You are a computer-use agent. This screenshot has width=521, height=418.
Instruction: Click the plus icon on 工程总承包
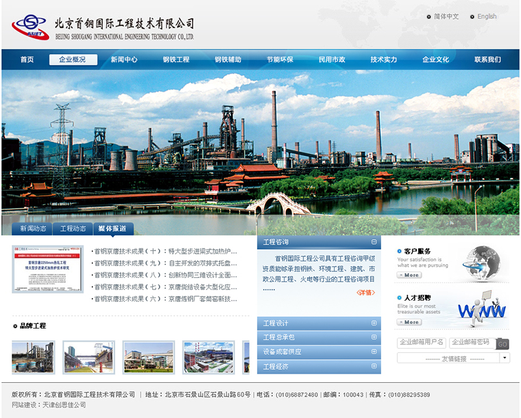(374, 337)
